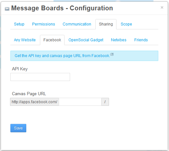This screenshot has height=151, width=169.
Task: Click the Message Boards portlet icon in title
Action: [x=7, y=9]
